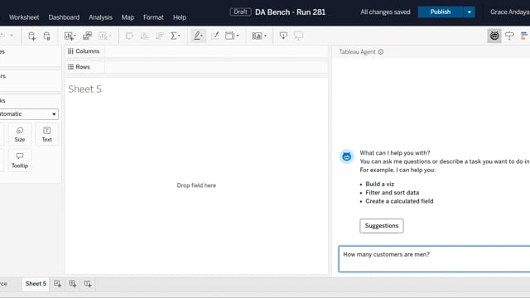Click the new story tab icon
530x298 pixels.
(88, 284)
